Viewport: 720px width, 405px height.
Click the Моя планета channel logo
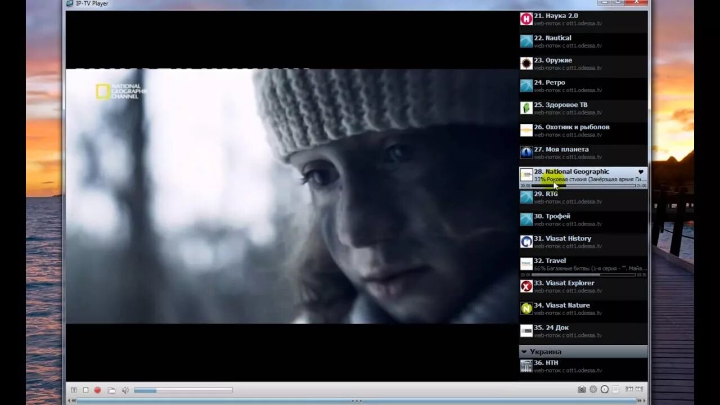pos(526,152)
